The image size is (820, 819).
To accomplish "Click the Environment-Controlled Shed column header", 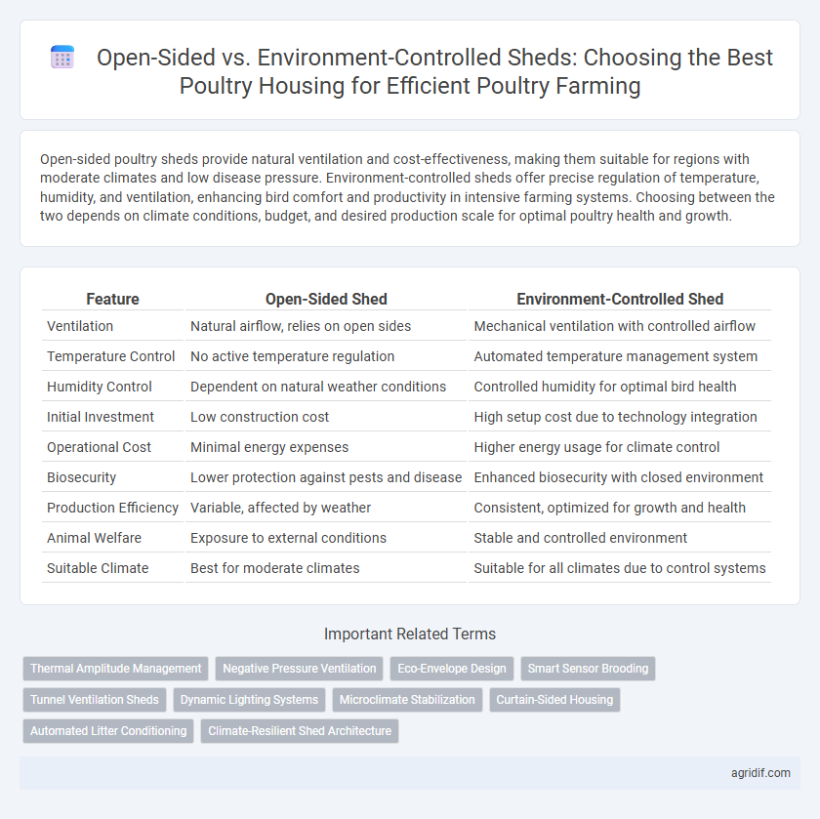I will (620, 299).
